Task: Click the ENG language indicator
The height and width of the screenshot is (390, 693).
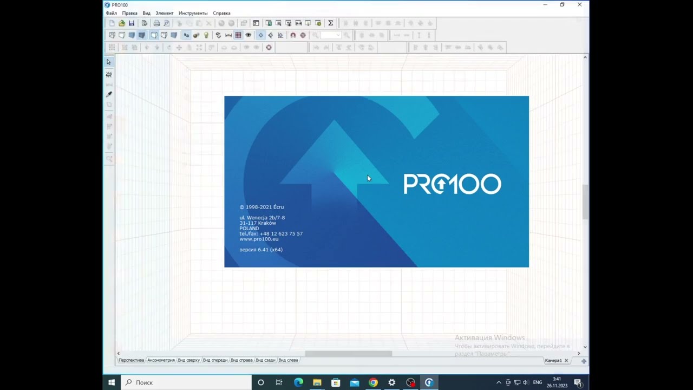Action: click(x=538, y=382)
